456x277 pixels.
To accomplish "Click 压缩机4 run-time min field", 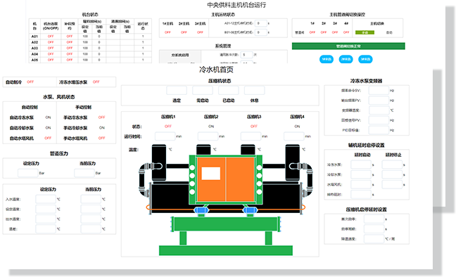I will [x=293, y=136].
